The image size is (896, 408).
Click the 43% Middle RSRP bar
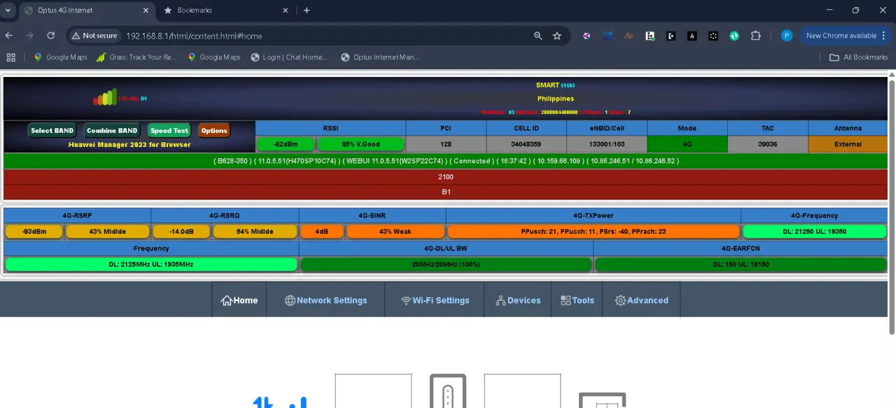point(107,232)
